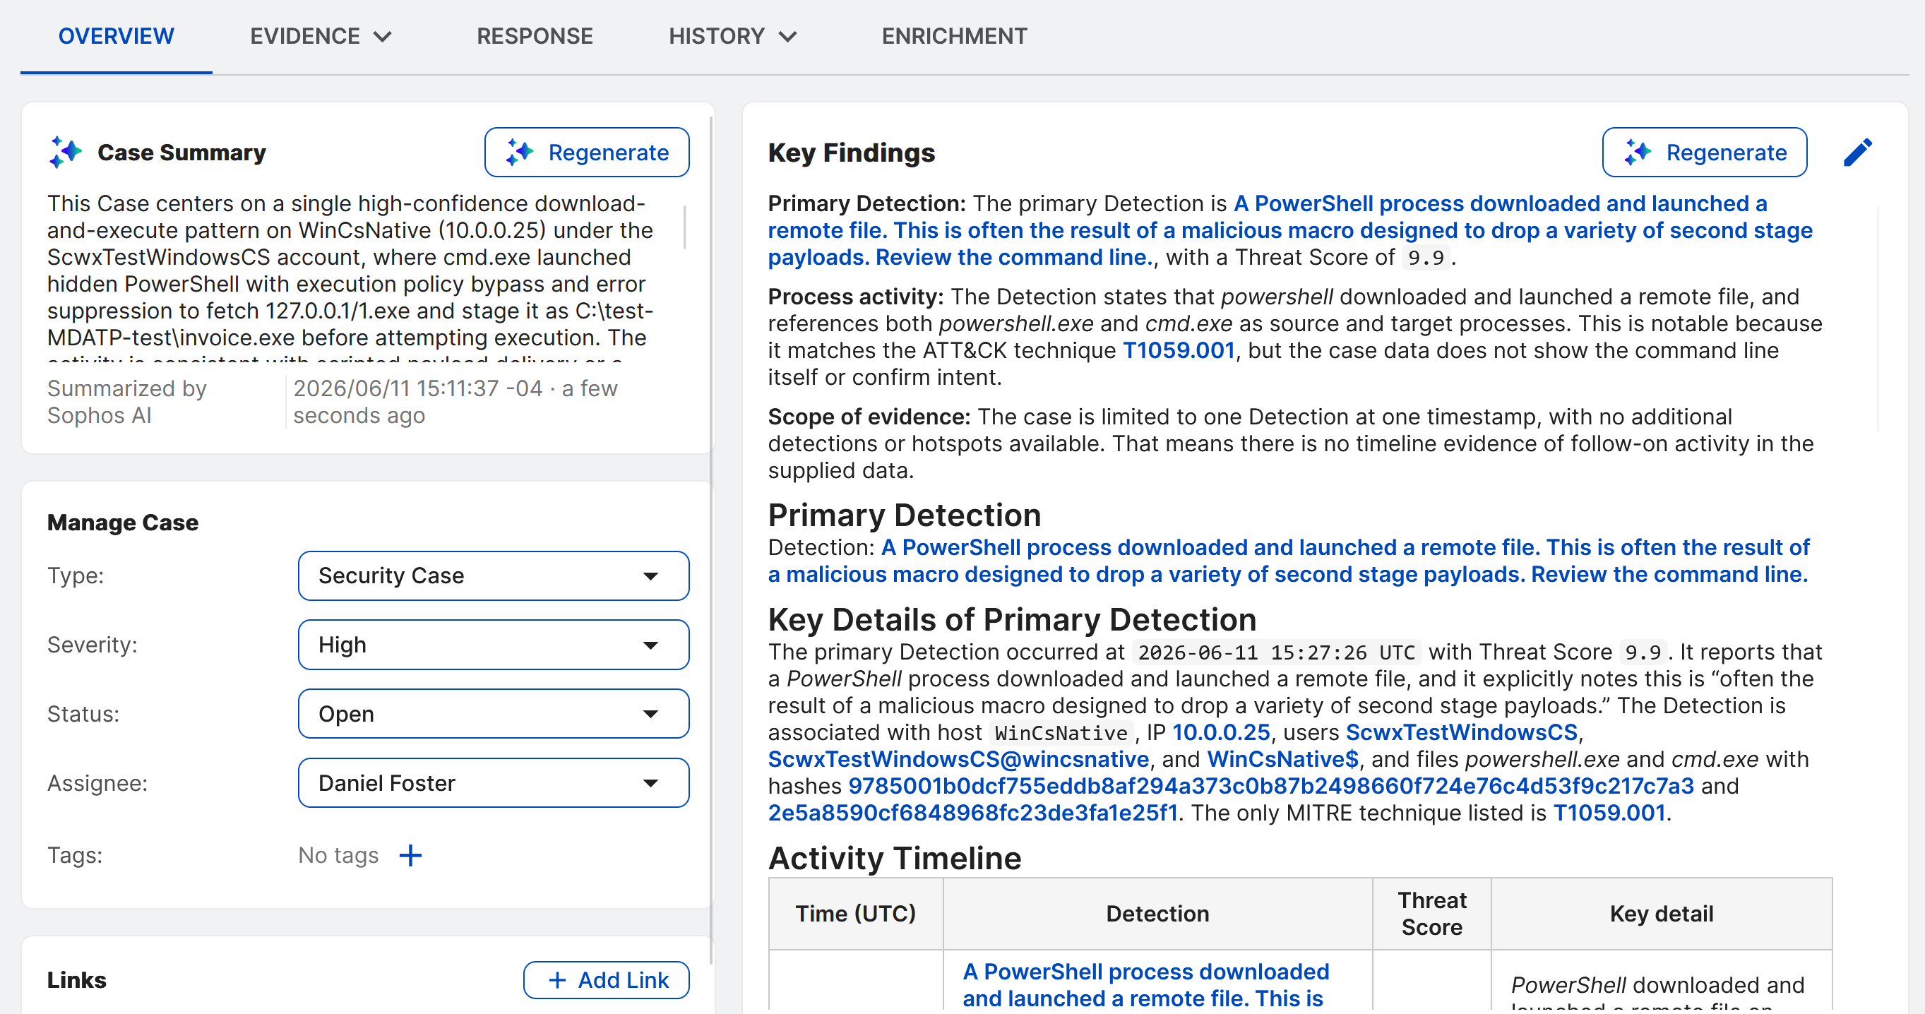
Task: Select the 'Detection' column header
Action: click(x=1157, y=913)
